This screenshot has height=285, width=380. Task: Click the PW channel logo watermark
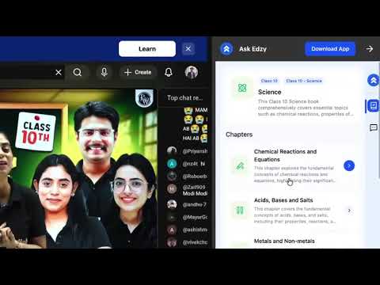point(144,98)
